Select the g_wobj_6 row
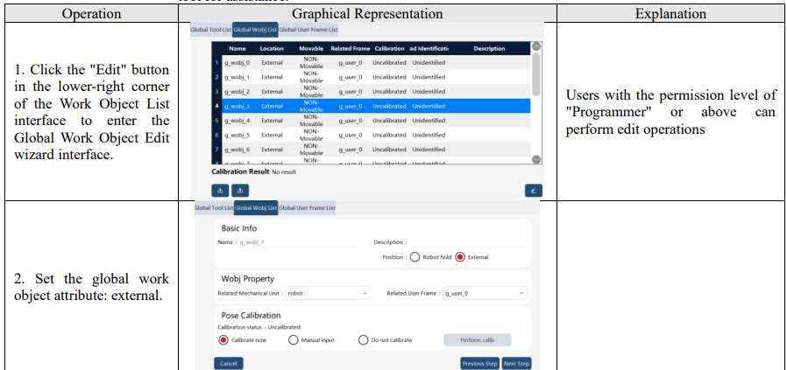 pyautogui.click(x=371, y=150)
